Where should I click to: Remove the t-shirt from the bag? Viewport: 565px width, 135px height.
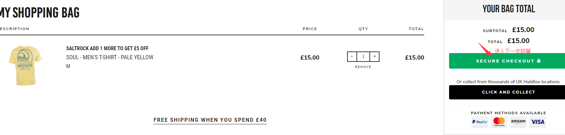tap(363, 67)
